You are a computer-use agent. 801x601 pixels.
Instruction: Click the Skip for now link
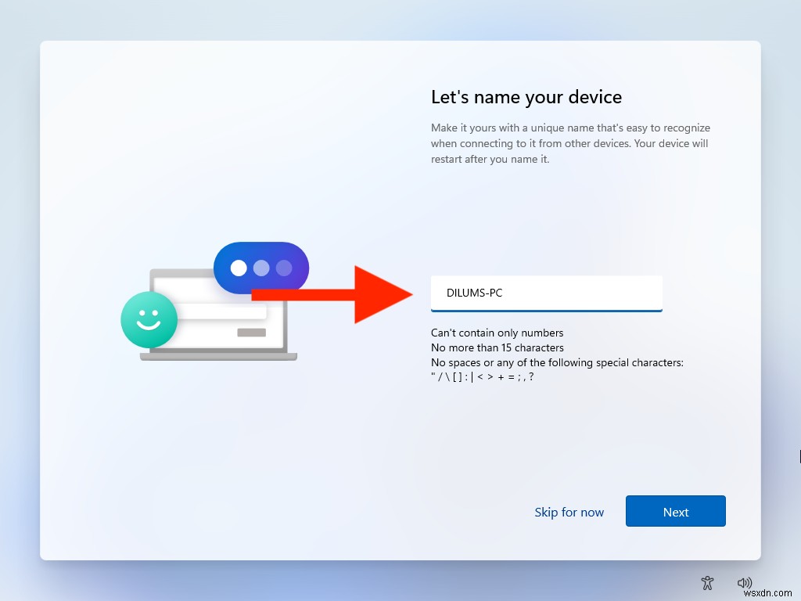pos(569,512)
